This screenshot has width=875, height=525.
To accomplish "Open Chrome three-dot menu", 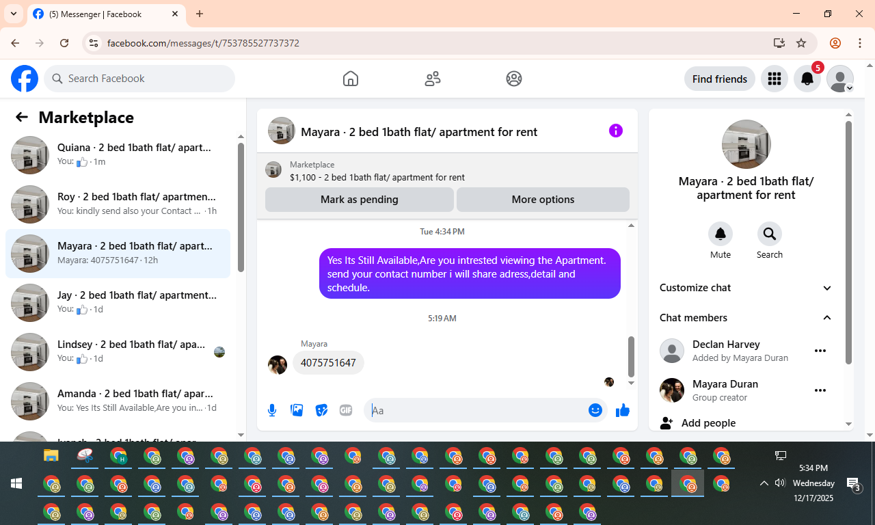I will [x=860, y=43].
